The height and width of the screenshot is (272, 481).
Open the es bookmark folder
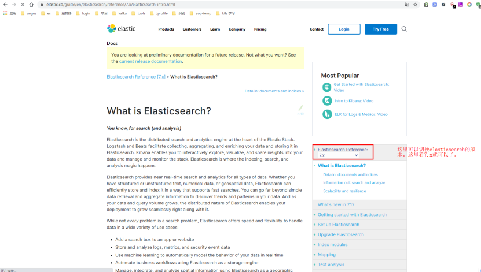click(x=46, y=13)
